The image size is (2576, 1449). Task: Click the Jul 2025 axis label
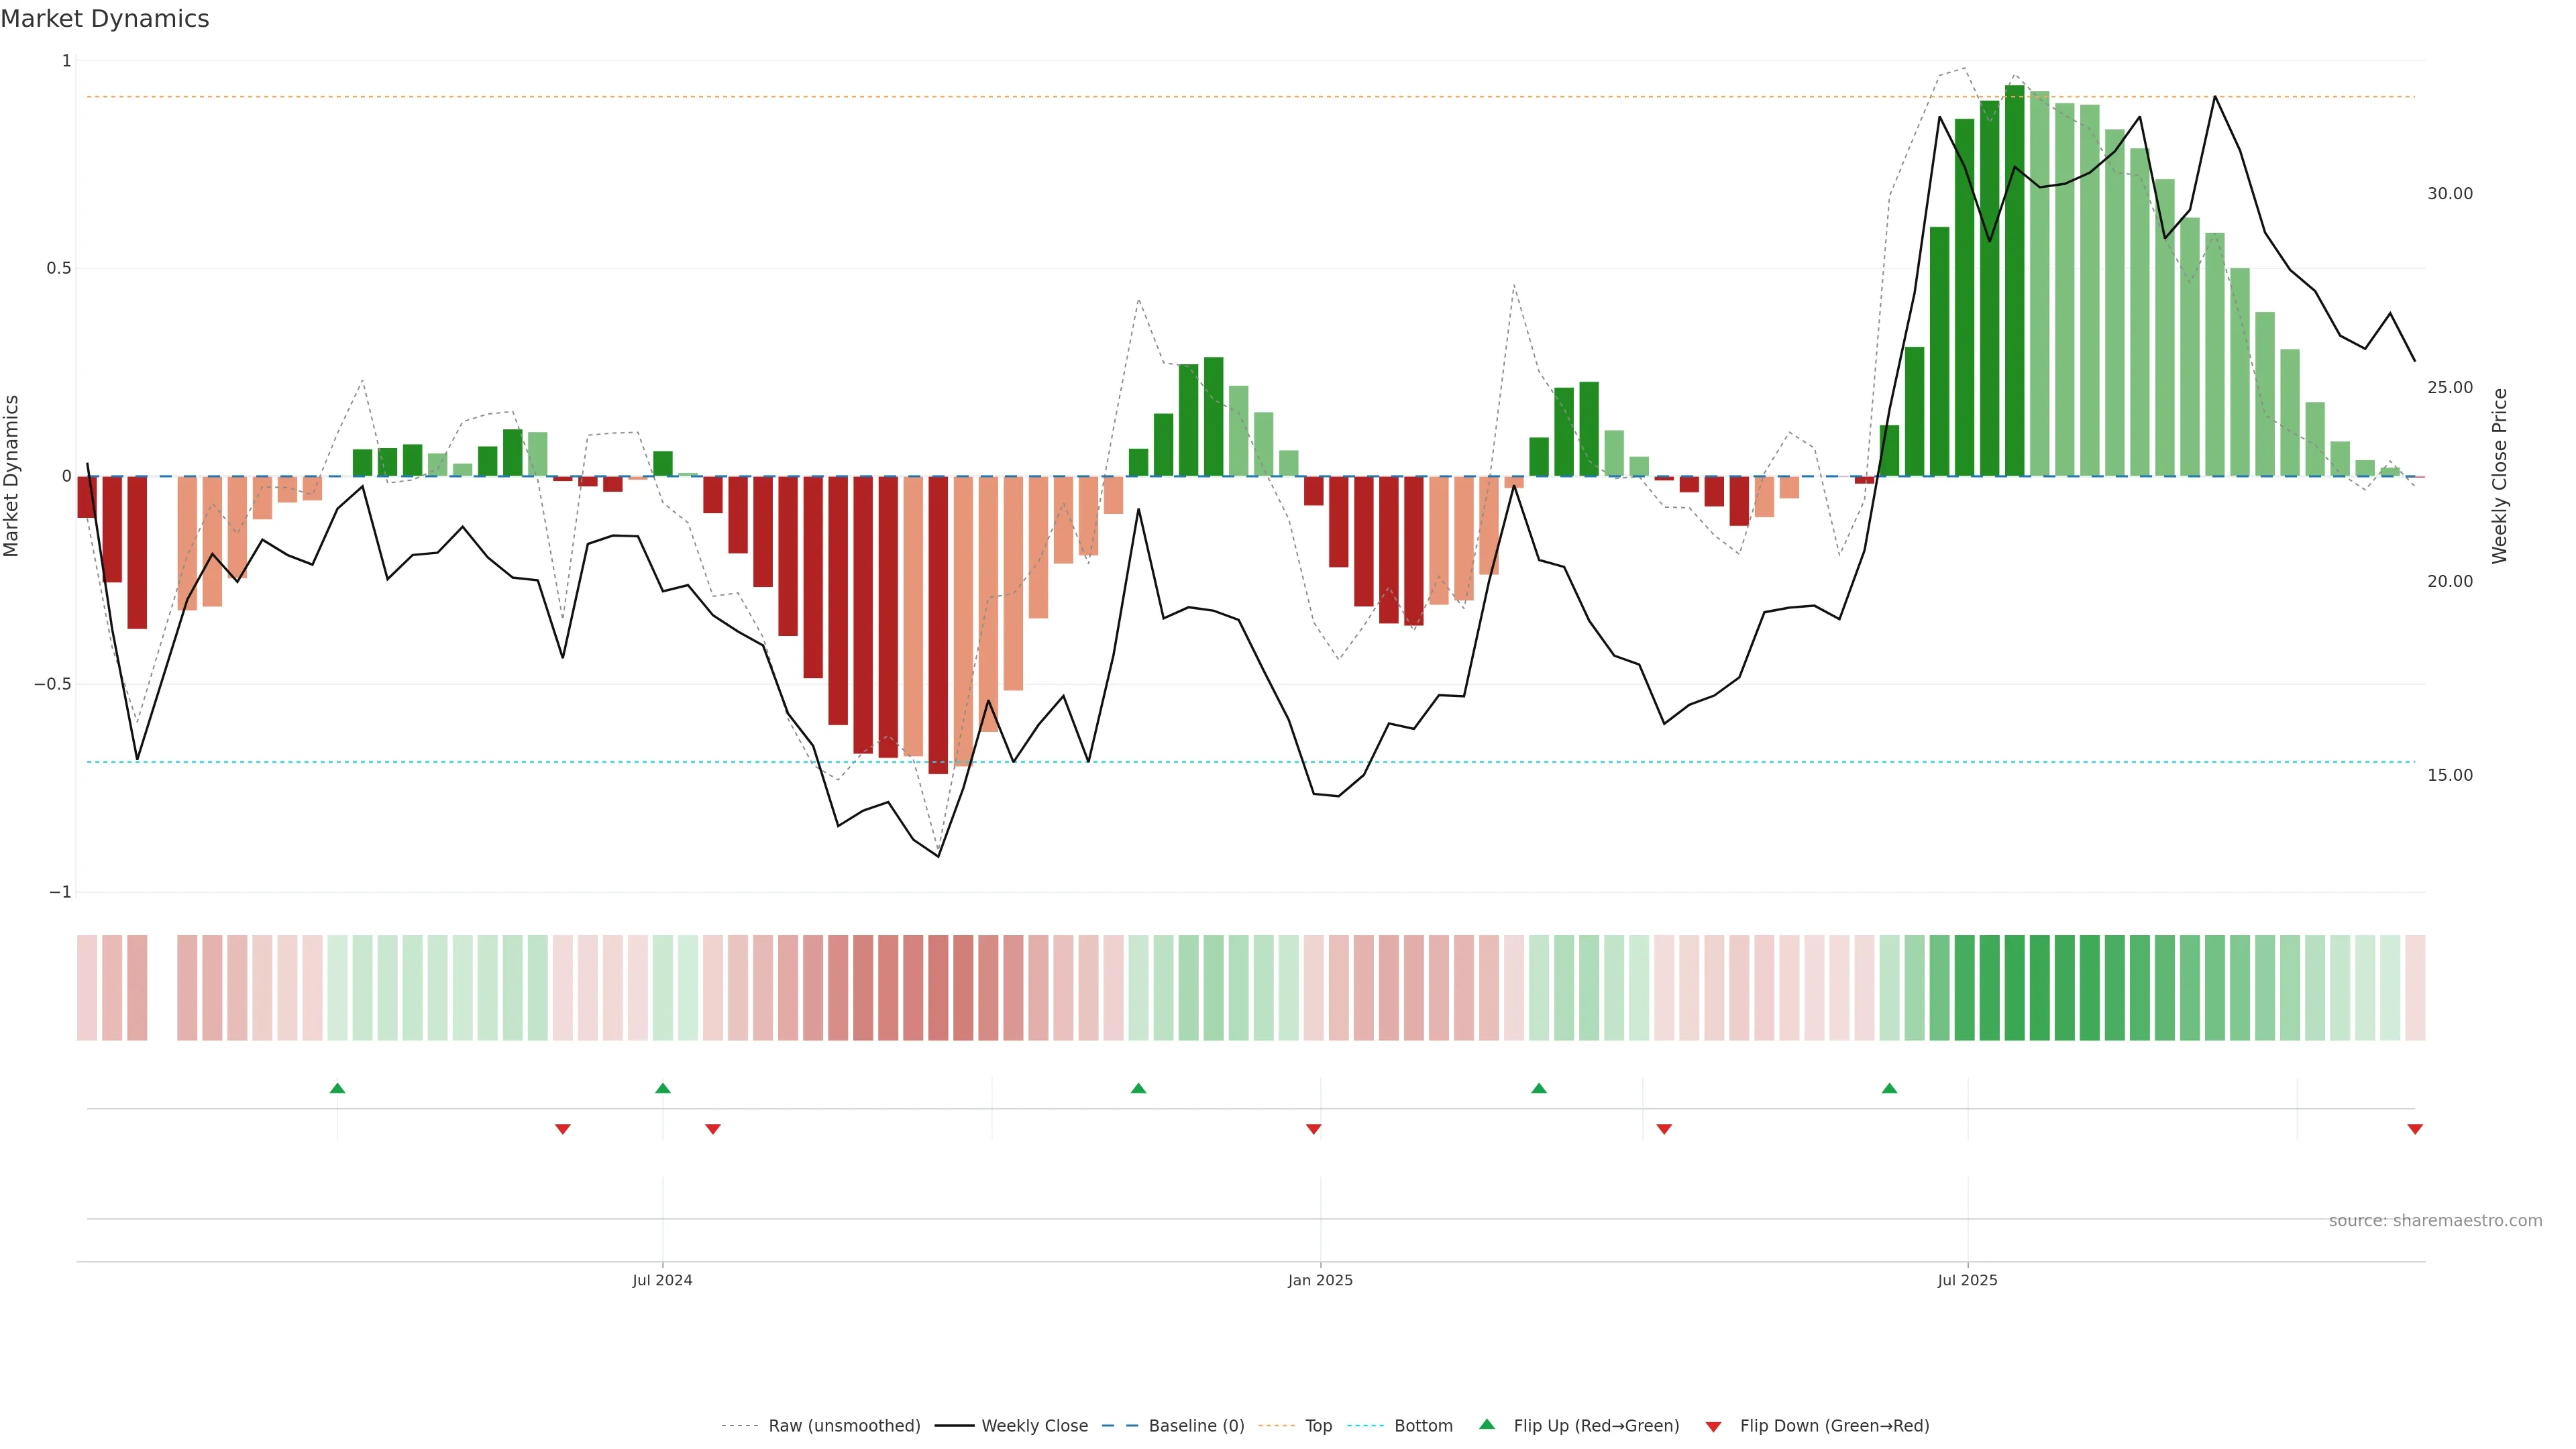point(1967,1280)
